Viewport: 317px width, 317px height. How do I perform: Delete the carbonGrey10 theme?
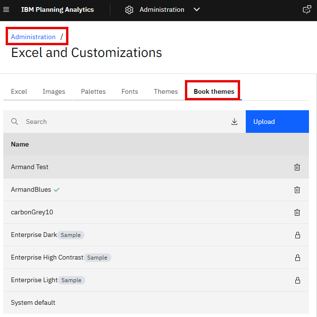point(297,212)
